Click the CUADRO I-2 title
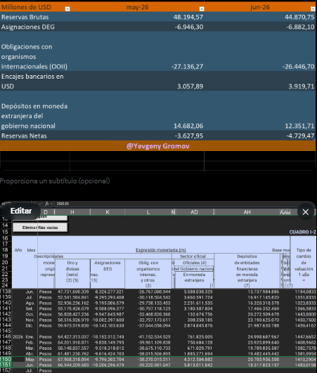 click(x=302, y=233)
